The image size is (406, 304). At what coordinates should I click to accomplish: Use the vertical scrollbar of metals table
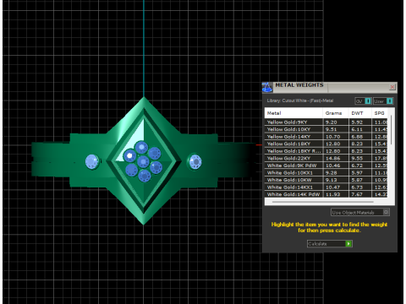[x=392, y=130]
